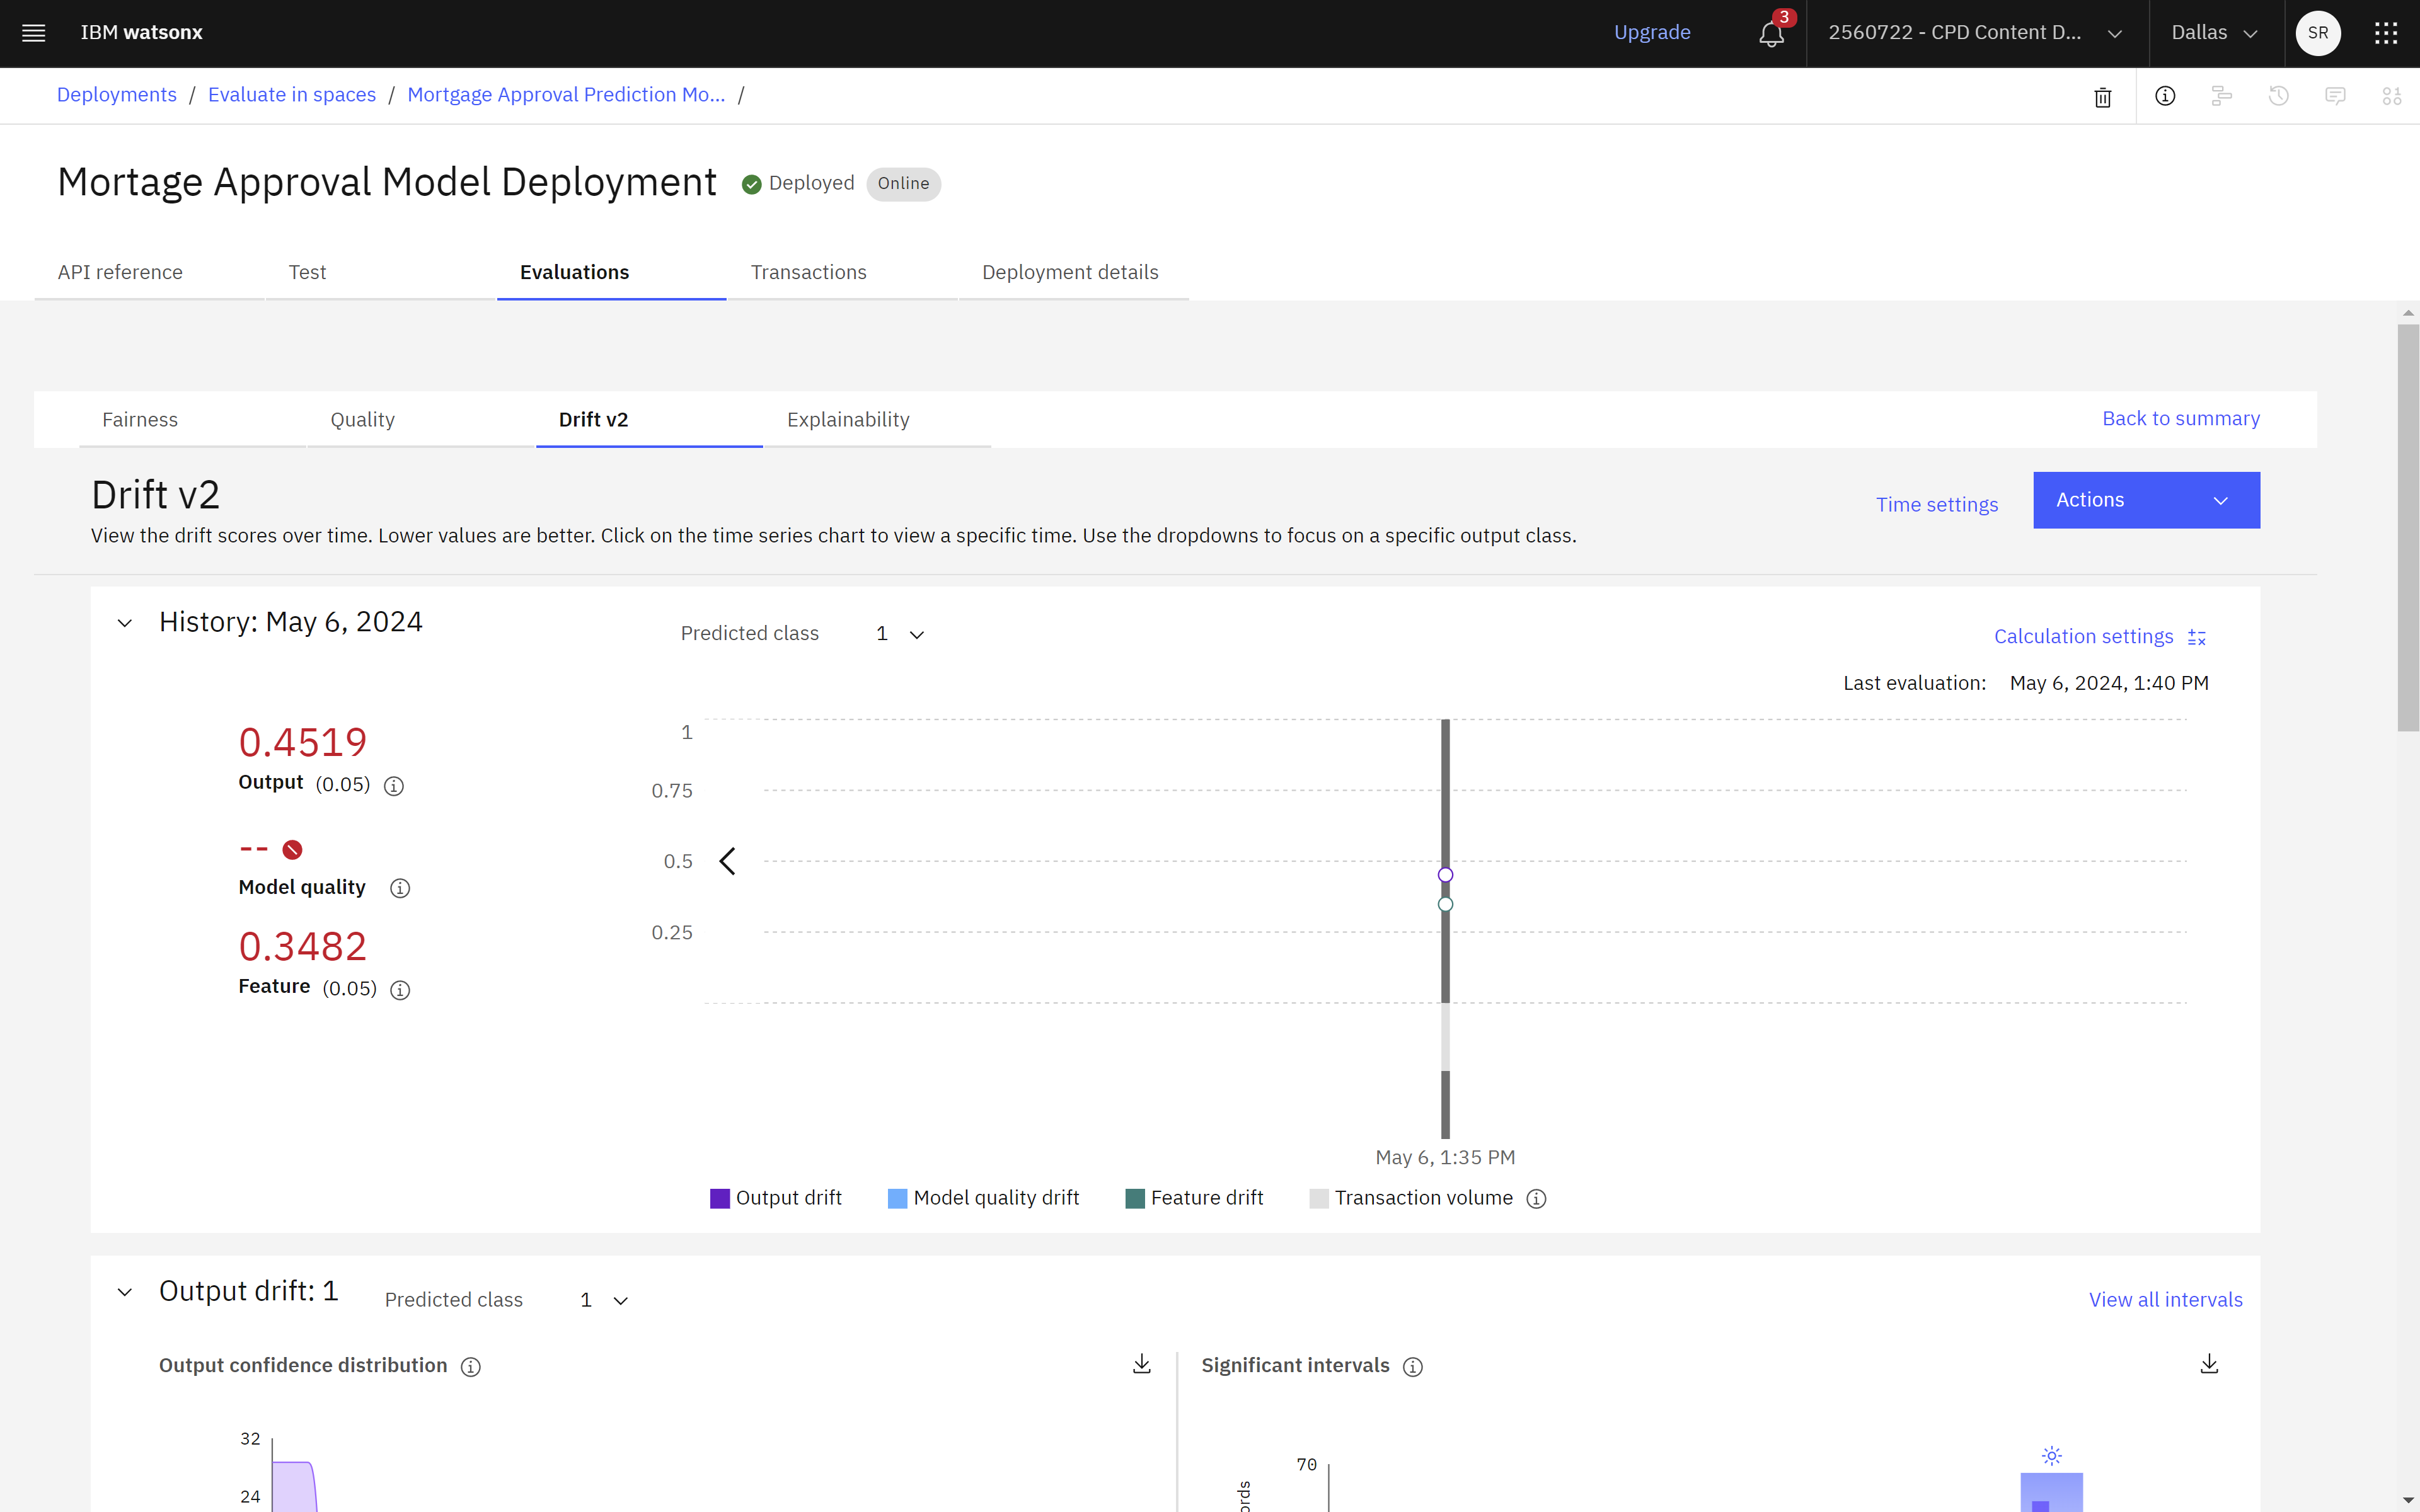Download the Output confidence distribution chart
Screen dimensions: 2420x1512
pyautogui.click(x=1141, y=1364)
